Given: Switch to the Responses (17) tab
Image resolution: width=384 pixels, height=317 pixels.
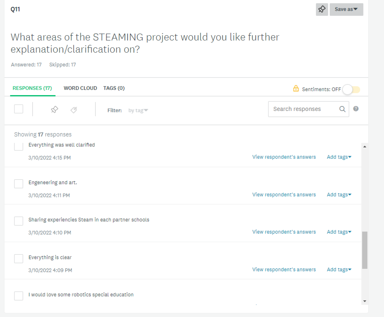Looking at the screenshot, I should click(32, 88).
